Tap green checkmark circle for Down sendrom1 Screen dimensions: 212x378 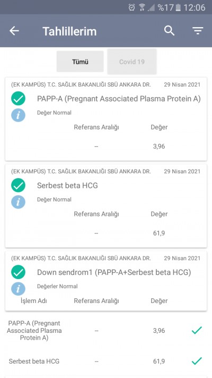click(18, 272)
